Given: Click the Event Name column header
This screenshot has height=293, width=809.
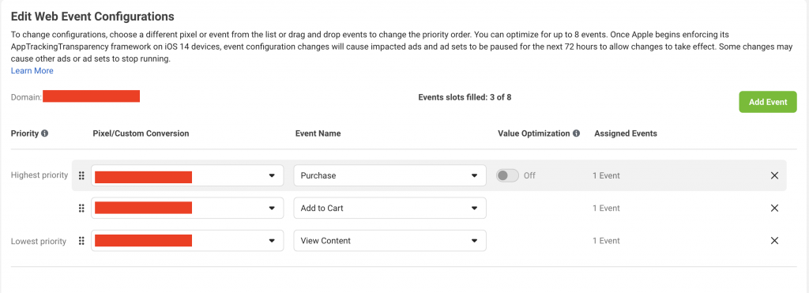Looking at the screenshot, I should (x=318, y=133).
